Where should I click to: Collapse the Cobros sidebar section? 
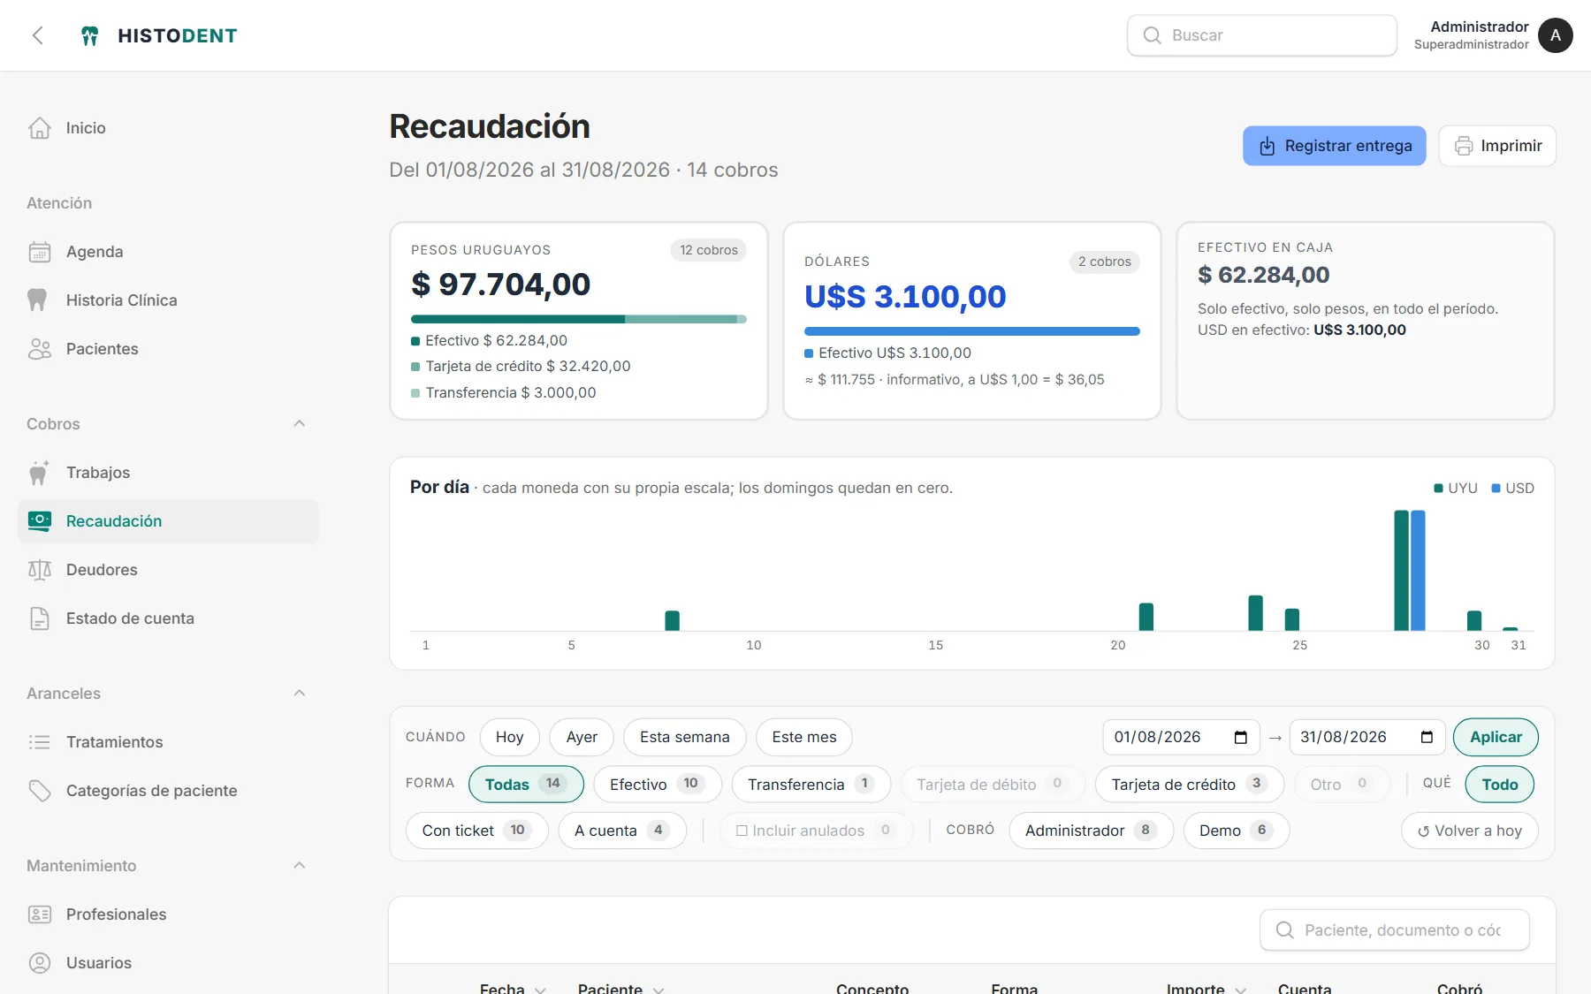[300, 424]
